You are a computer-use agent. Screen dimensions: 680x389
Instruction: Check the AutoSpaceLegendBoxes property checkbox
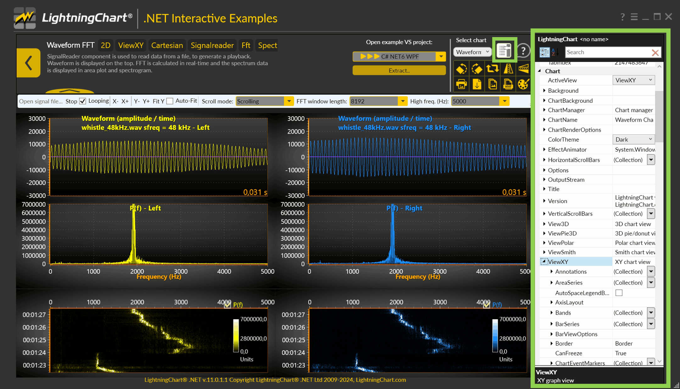tap(619, 293)
